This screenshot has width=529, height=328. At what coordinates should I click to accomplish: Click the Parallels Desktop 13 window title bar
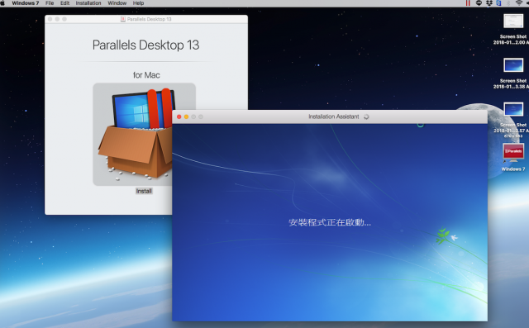146,19
